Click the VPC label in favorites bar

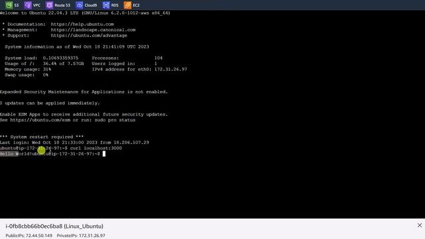click(37, 5)
